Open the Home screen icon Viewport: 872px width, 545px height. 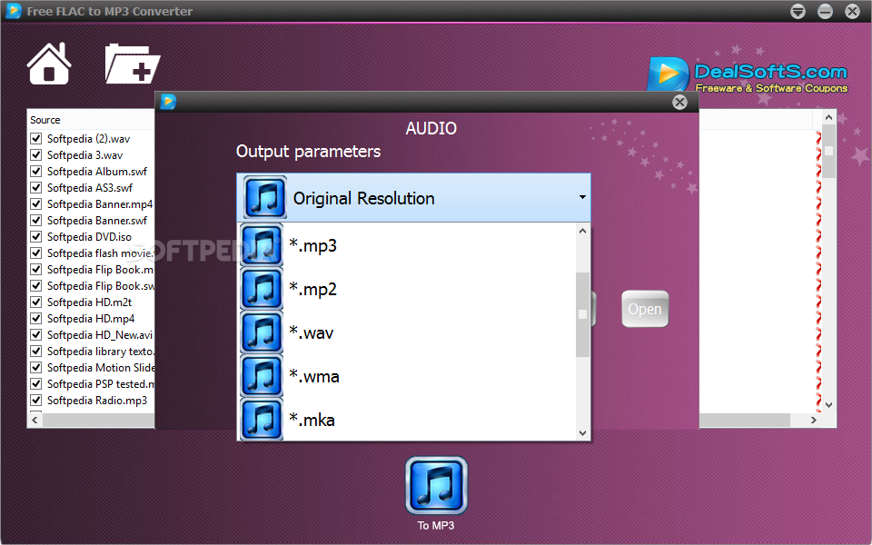(x=49, y=64)
